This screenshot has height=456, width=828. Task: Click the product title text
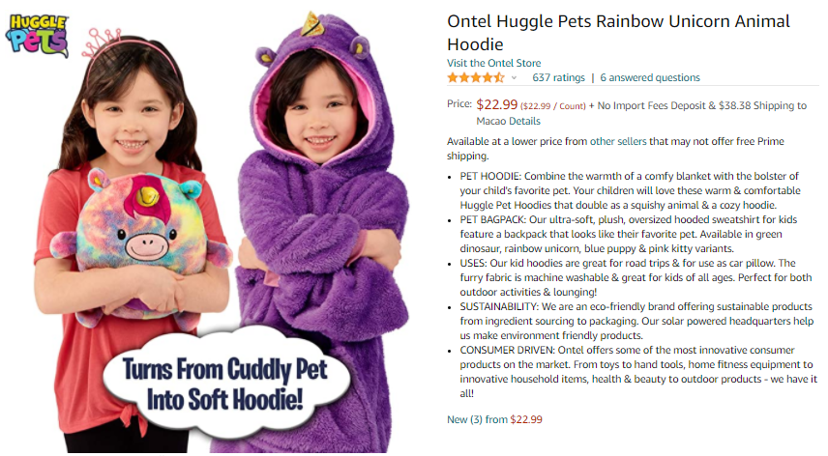[618, 33]
